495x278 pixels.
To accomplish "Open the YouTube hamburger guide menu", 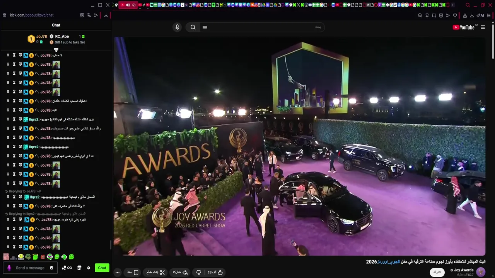I will (483, 27).
